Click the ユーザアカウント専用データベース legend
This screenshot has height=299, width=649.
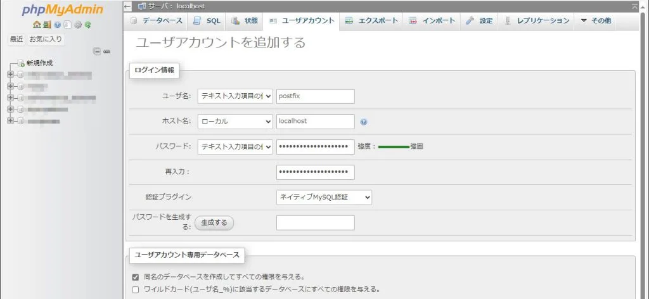187,255
